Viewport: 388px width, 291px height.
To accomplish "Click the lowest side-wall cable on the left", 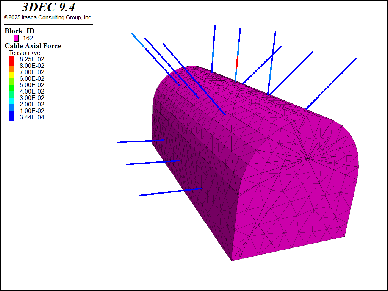I will click(x=170, y=192).
